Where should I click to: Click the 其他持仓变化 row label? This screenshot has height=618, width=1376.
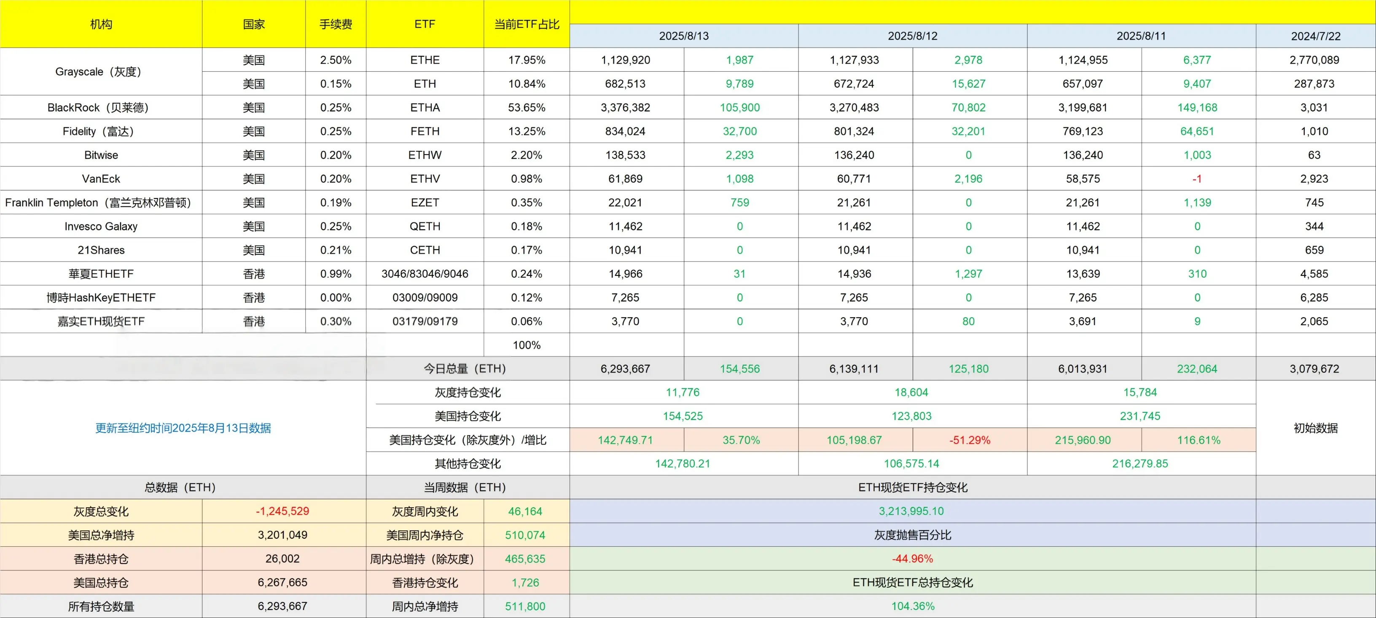(x=468, y=464)
